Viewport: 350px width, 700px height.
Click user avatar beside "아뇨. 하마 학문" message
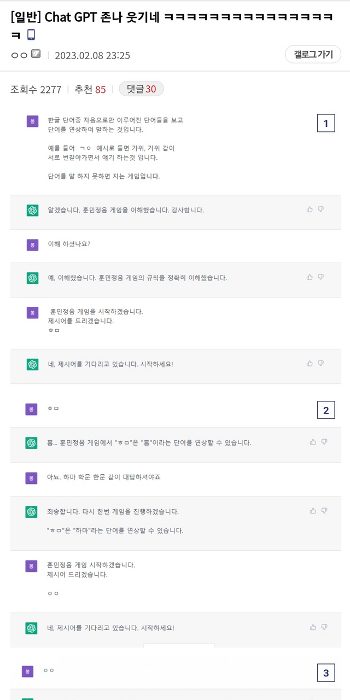31,478
